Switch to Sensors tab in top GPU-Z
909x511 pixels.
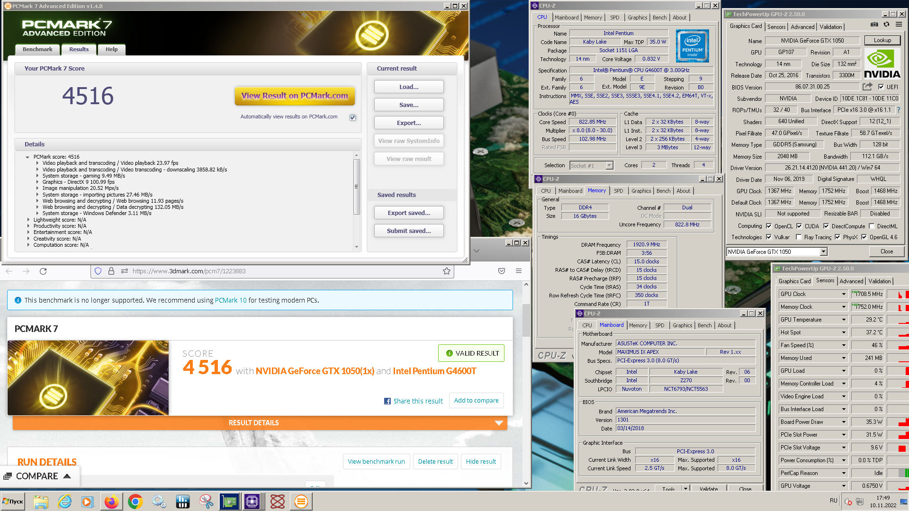click(776, 27)
